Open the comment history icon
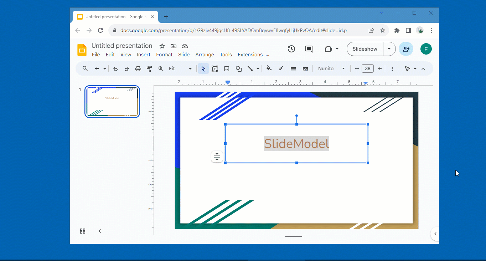 click(309, 49)
